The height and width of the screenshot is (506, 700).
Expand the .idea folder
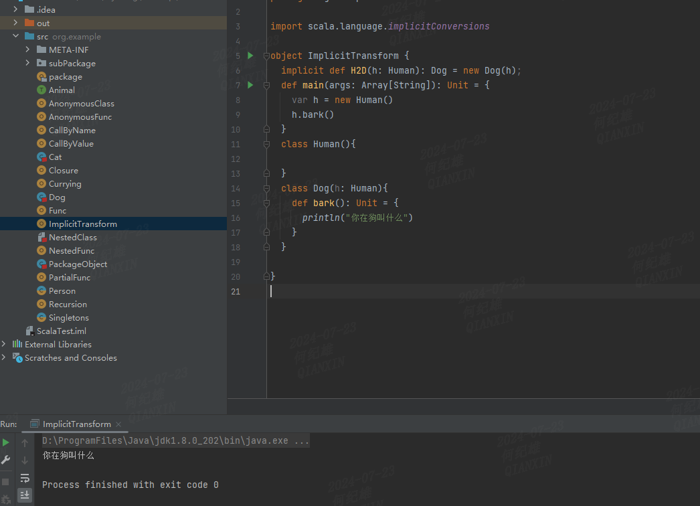[x=15, y=9]
